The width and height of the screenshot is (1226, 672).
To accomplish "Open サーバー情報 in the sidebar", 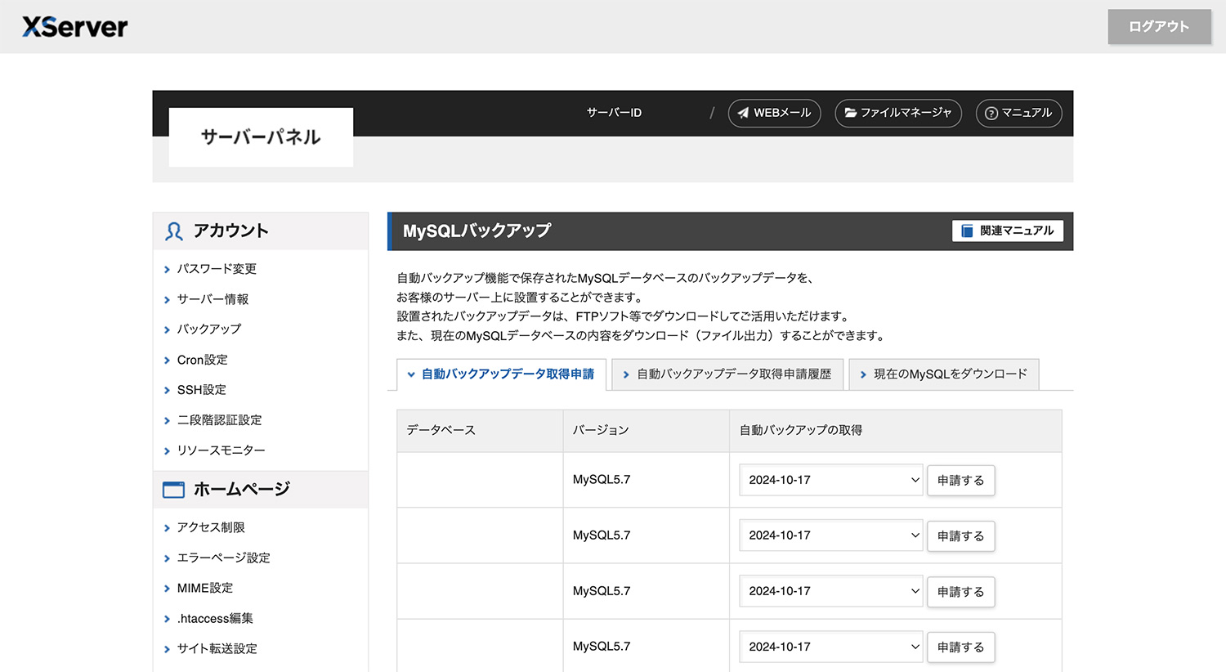I will coord(213,299).
